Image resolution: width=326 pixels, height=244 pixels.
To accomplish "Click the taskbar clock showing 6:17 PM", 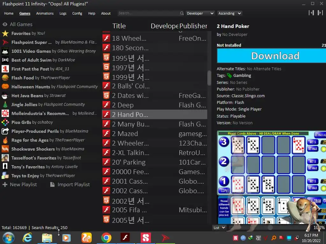I will 311,238.
